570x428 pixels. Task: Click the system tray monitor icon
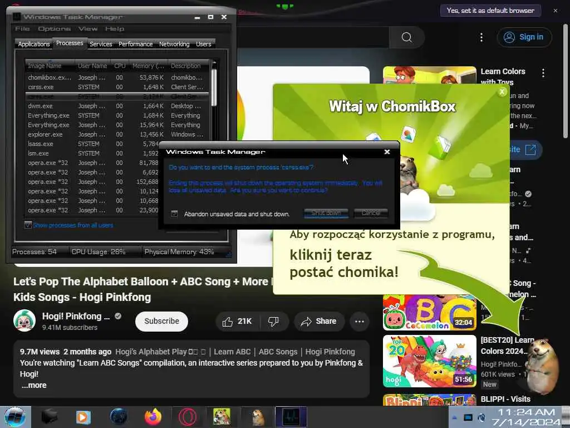pos(468,417)
